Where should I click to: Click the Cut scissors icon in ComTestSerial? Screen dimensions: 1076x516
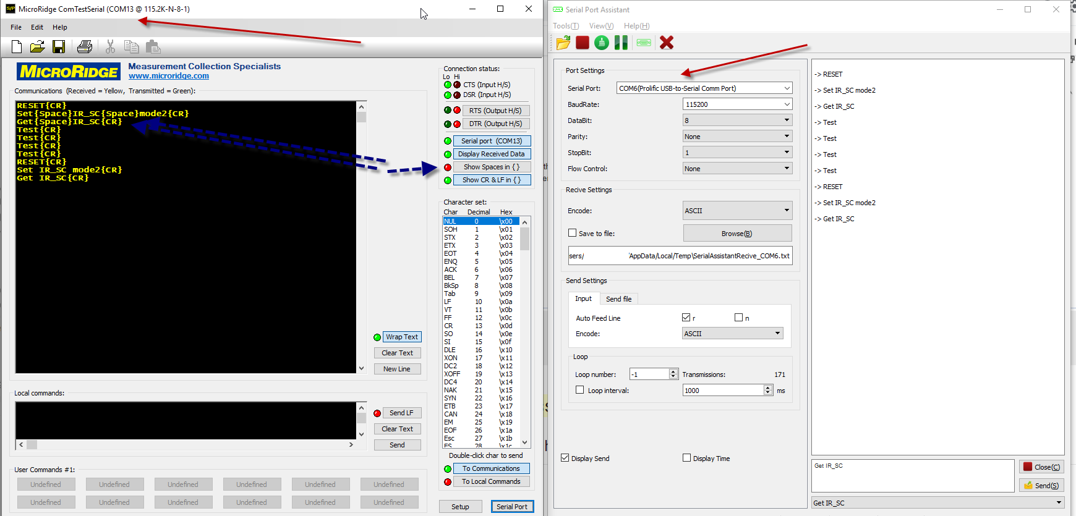[111, 46]
